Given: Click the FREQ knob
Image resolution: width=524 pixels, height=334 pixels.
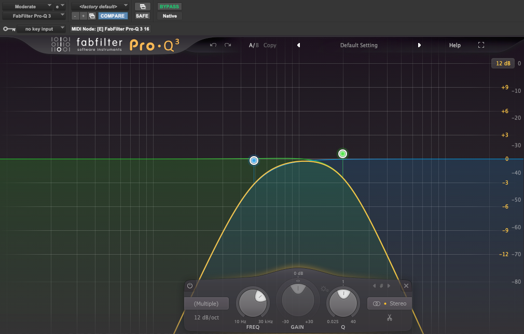Looking at the screenshot, I should (253, 303).
